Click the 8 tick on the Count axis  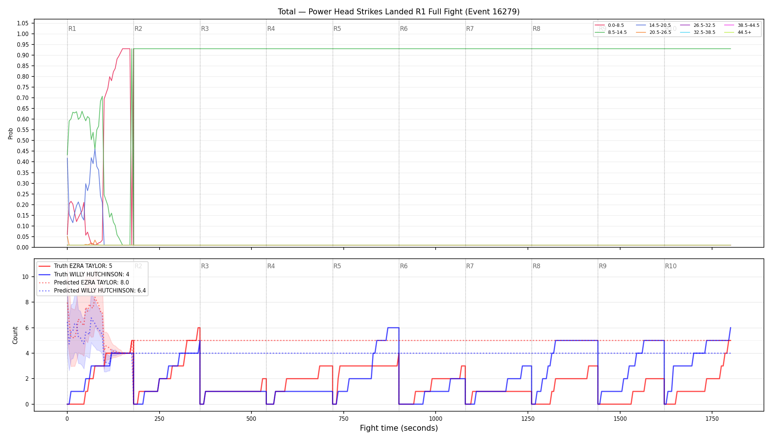(27, 302)
